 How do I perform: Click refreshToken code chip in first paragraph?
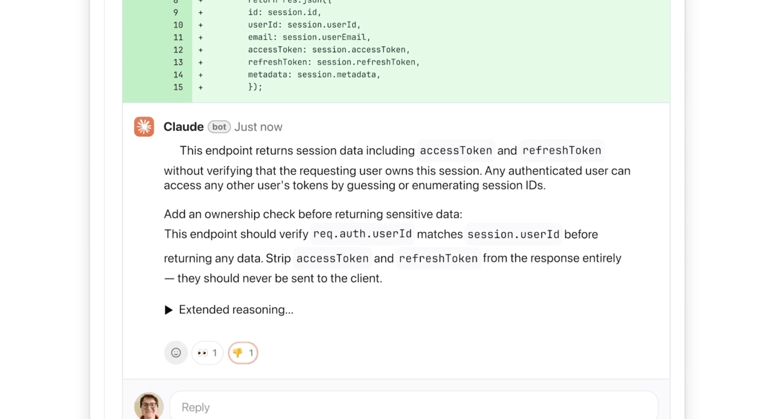(562, 151)
